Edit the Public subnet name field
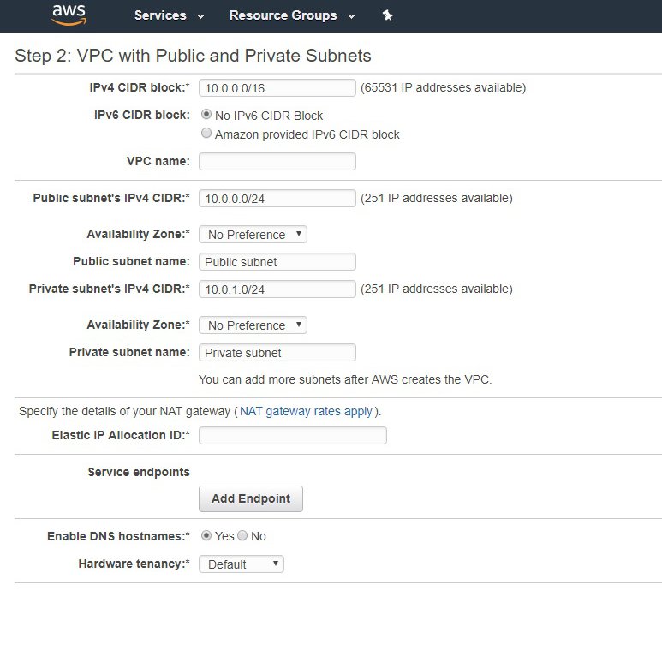662x650 pixels. [277, 261]
